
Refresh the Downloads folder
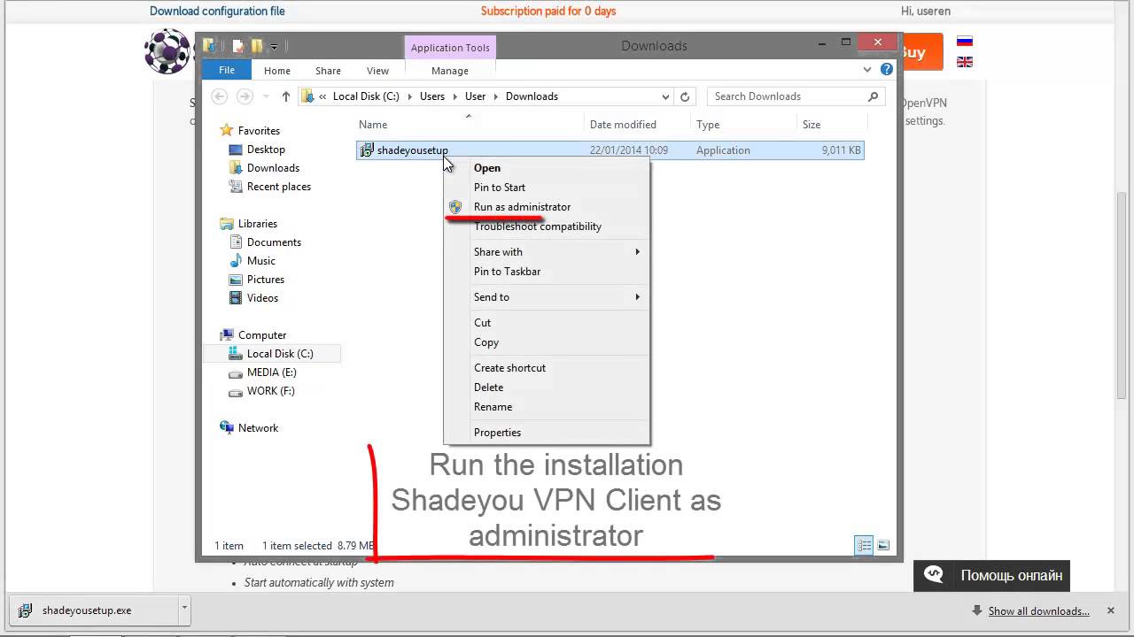click(684, 96)
